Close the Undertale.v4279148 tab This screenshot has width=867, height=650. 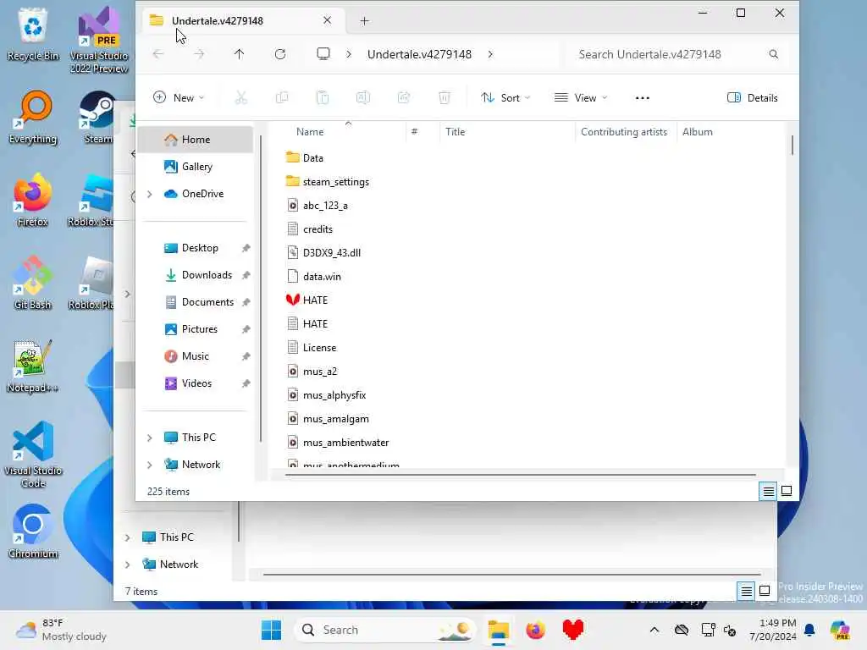[328, 20]
